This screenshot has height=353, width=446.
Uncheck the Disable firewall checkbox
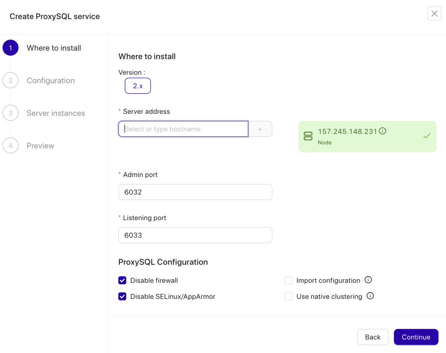pyautogui.click(x=122, y=280)
